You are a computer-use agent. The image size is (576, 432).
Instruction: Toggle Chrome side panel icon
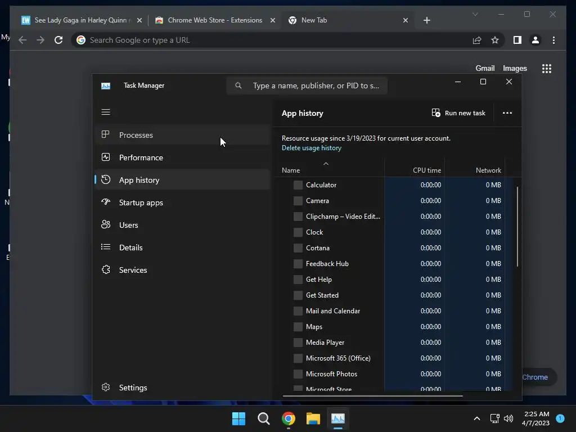(x=517, y=40)
